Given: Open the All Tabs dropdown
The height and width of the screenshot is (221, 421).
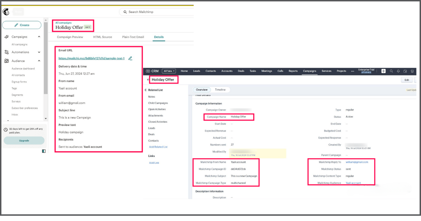Looking at the screenshot, I should coord(169,71).
